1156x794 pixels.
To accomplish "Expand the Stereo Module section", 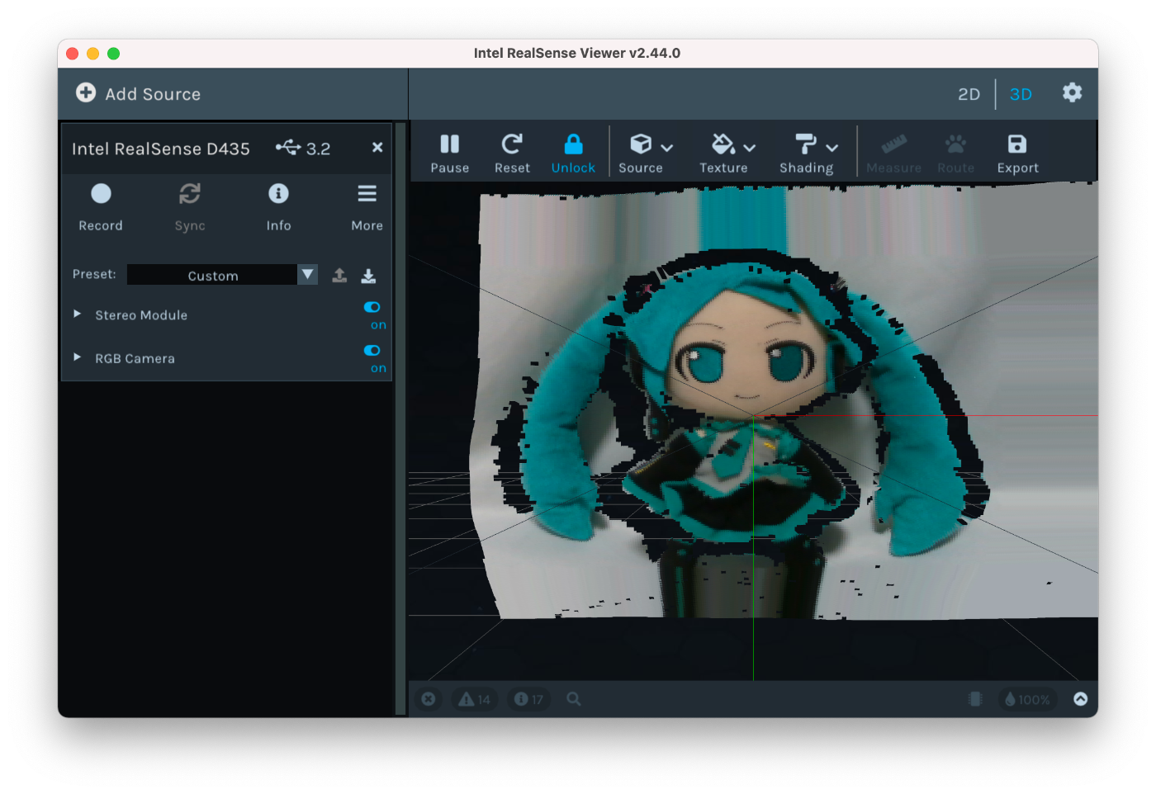I will [77, 314].
